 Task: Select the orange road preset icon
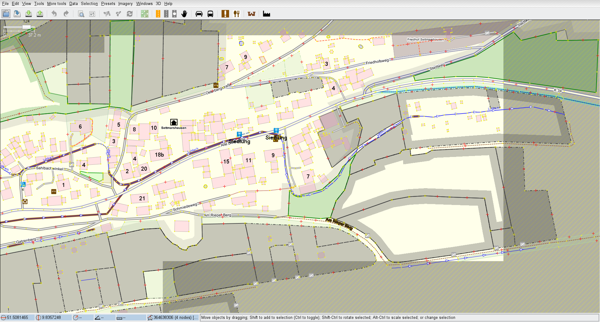click(x=158, y=14)
